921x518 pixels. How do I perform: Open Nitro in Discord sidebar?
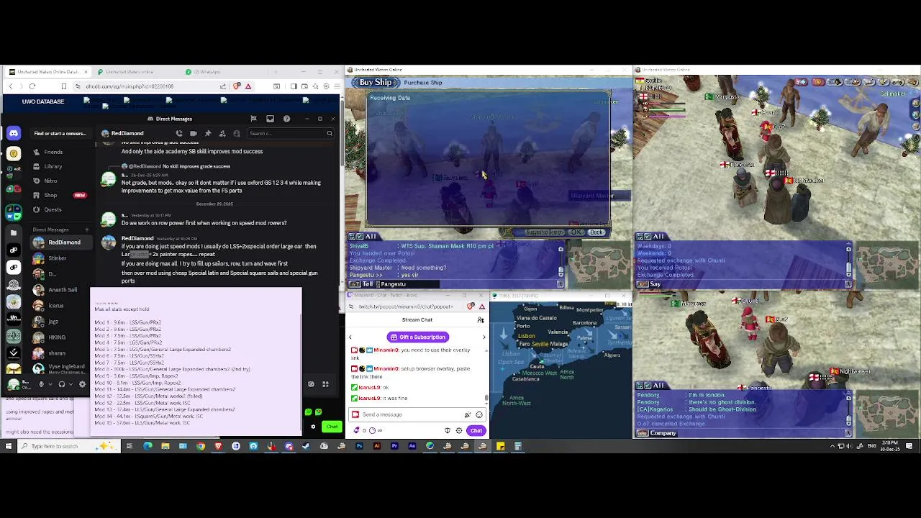click(50, 181)
